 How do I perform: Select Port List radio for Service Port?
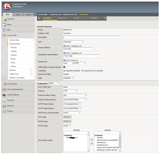(x=70, y=60)
